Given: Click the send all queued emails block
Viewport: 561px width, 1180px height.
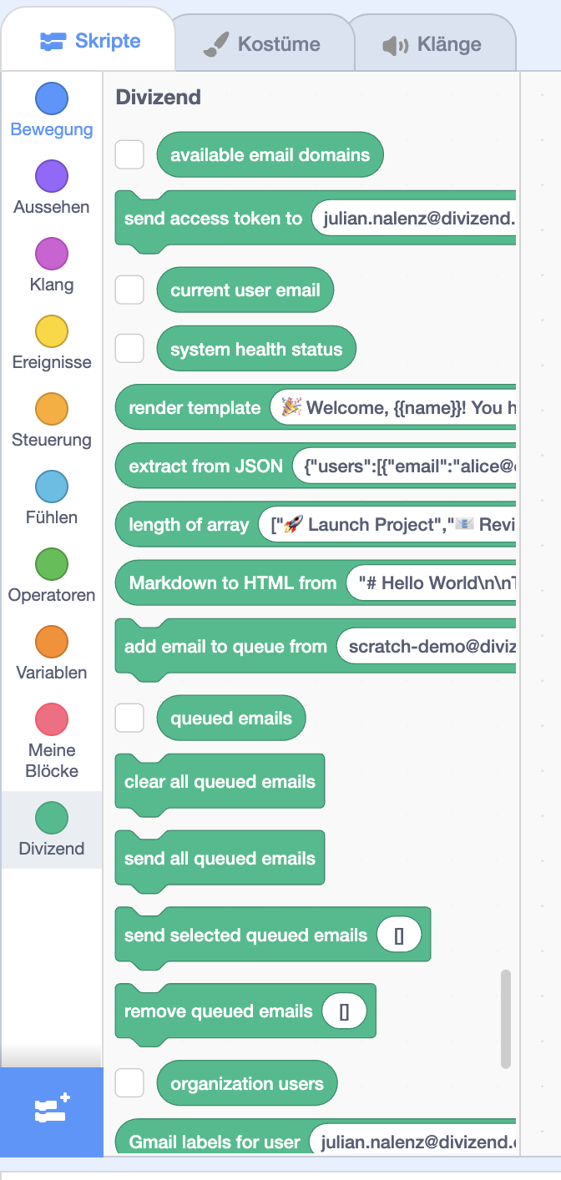Looking at the screenshot, I should tap(220, 859).
